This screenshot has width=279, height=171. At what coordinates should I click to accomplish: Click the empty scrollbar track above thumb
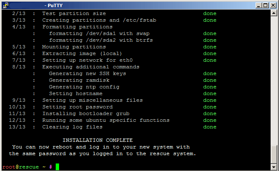coord(274,80)
